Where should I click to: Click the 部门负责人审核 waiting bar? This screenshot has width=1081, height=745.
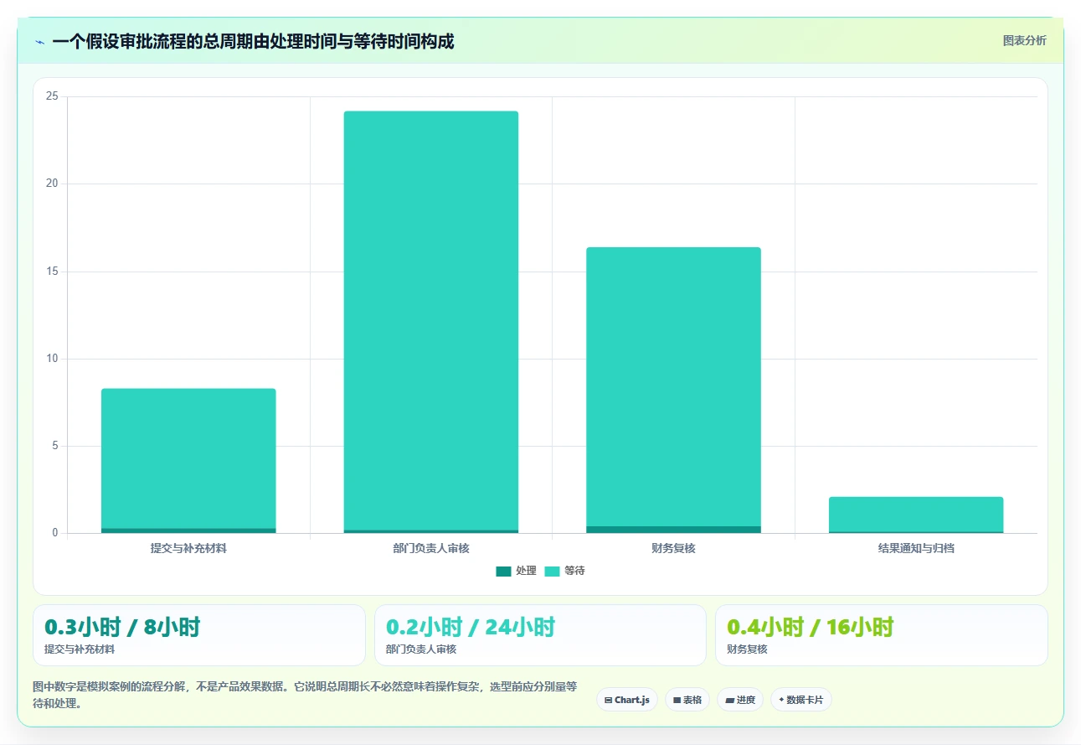click(x=431, y=320)
